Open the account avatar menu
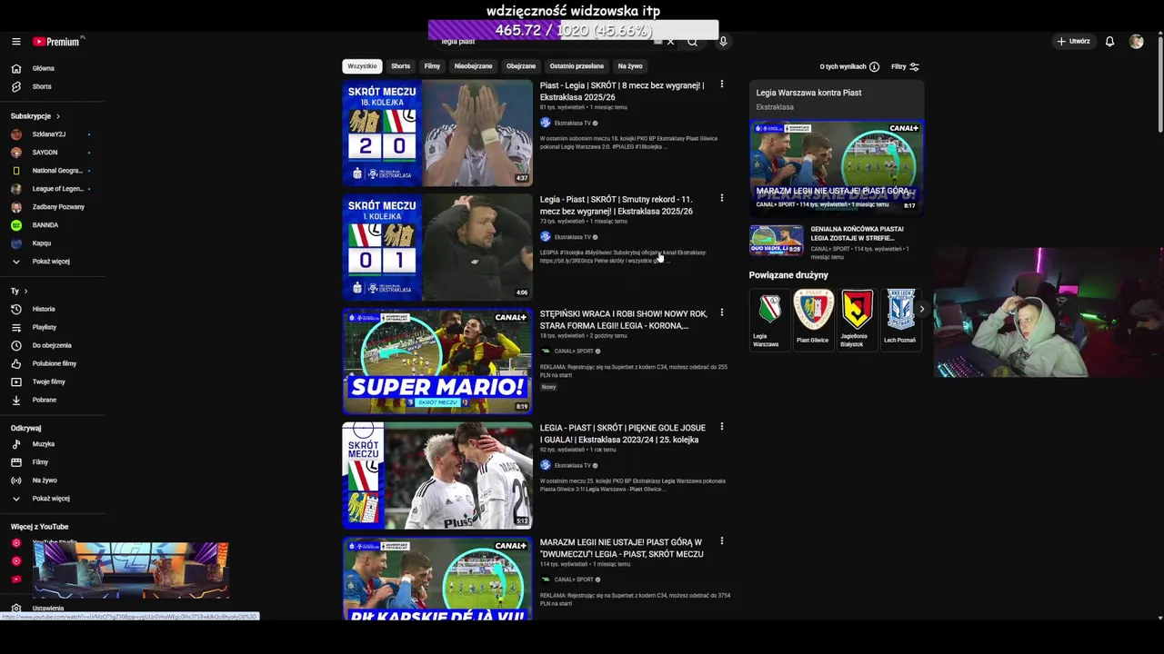This screenshot has width=1164, height=654. tap(1136, 42)
